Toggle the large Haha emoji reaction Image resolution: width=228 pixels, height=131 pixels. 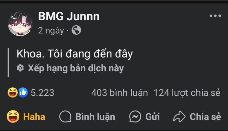coord(13,116)
